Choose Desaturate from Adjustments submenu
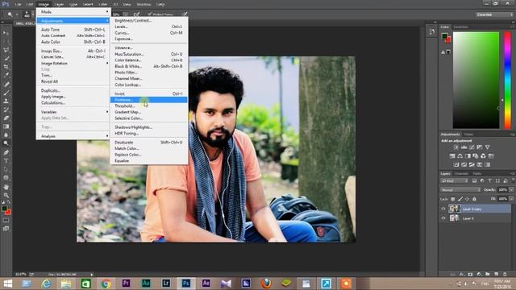The height and width of the screenshot is (290, 516). tap(148, 143)
